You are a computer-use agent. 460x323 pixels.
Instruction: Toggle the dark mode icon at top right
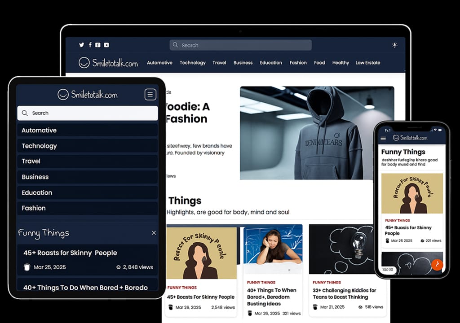(394, 45)
